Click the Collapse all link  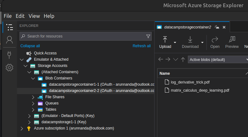[x=30, y=46]
